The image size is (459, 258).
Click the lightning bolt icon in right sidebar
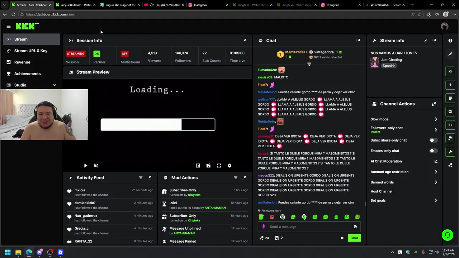click(x=450, y=85)
